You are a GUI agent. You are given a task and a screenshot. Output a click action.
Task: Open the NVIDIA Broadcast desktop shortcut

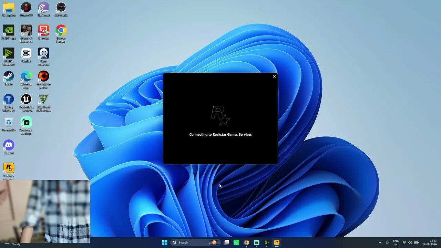9,57
